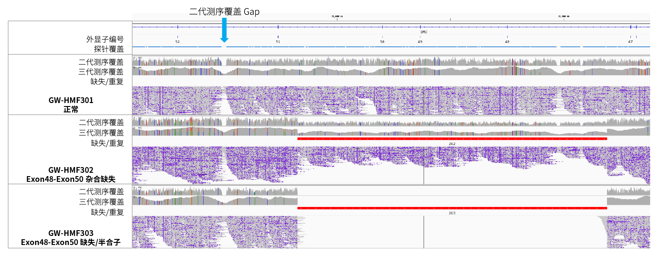The image size is (658, 261).
Task: Select exon 50 in the exon number track
Action: (x=382, y=42)
